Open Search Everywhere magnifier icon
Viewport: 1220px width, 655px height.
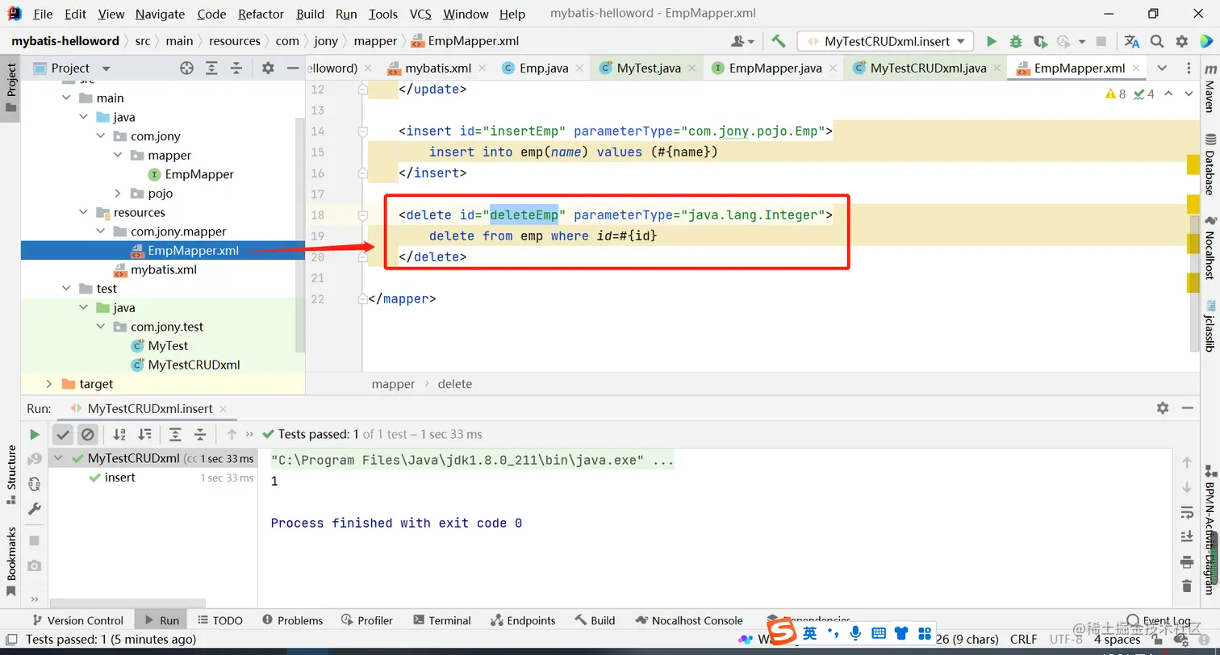pyautogui.click(x=1157, y=41)
